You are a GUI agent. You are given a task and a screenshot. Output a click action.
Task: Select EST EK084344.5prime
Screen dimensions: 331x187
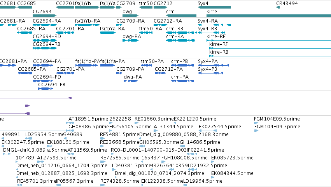tap(232, 173)
